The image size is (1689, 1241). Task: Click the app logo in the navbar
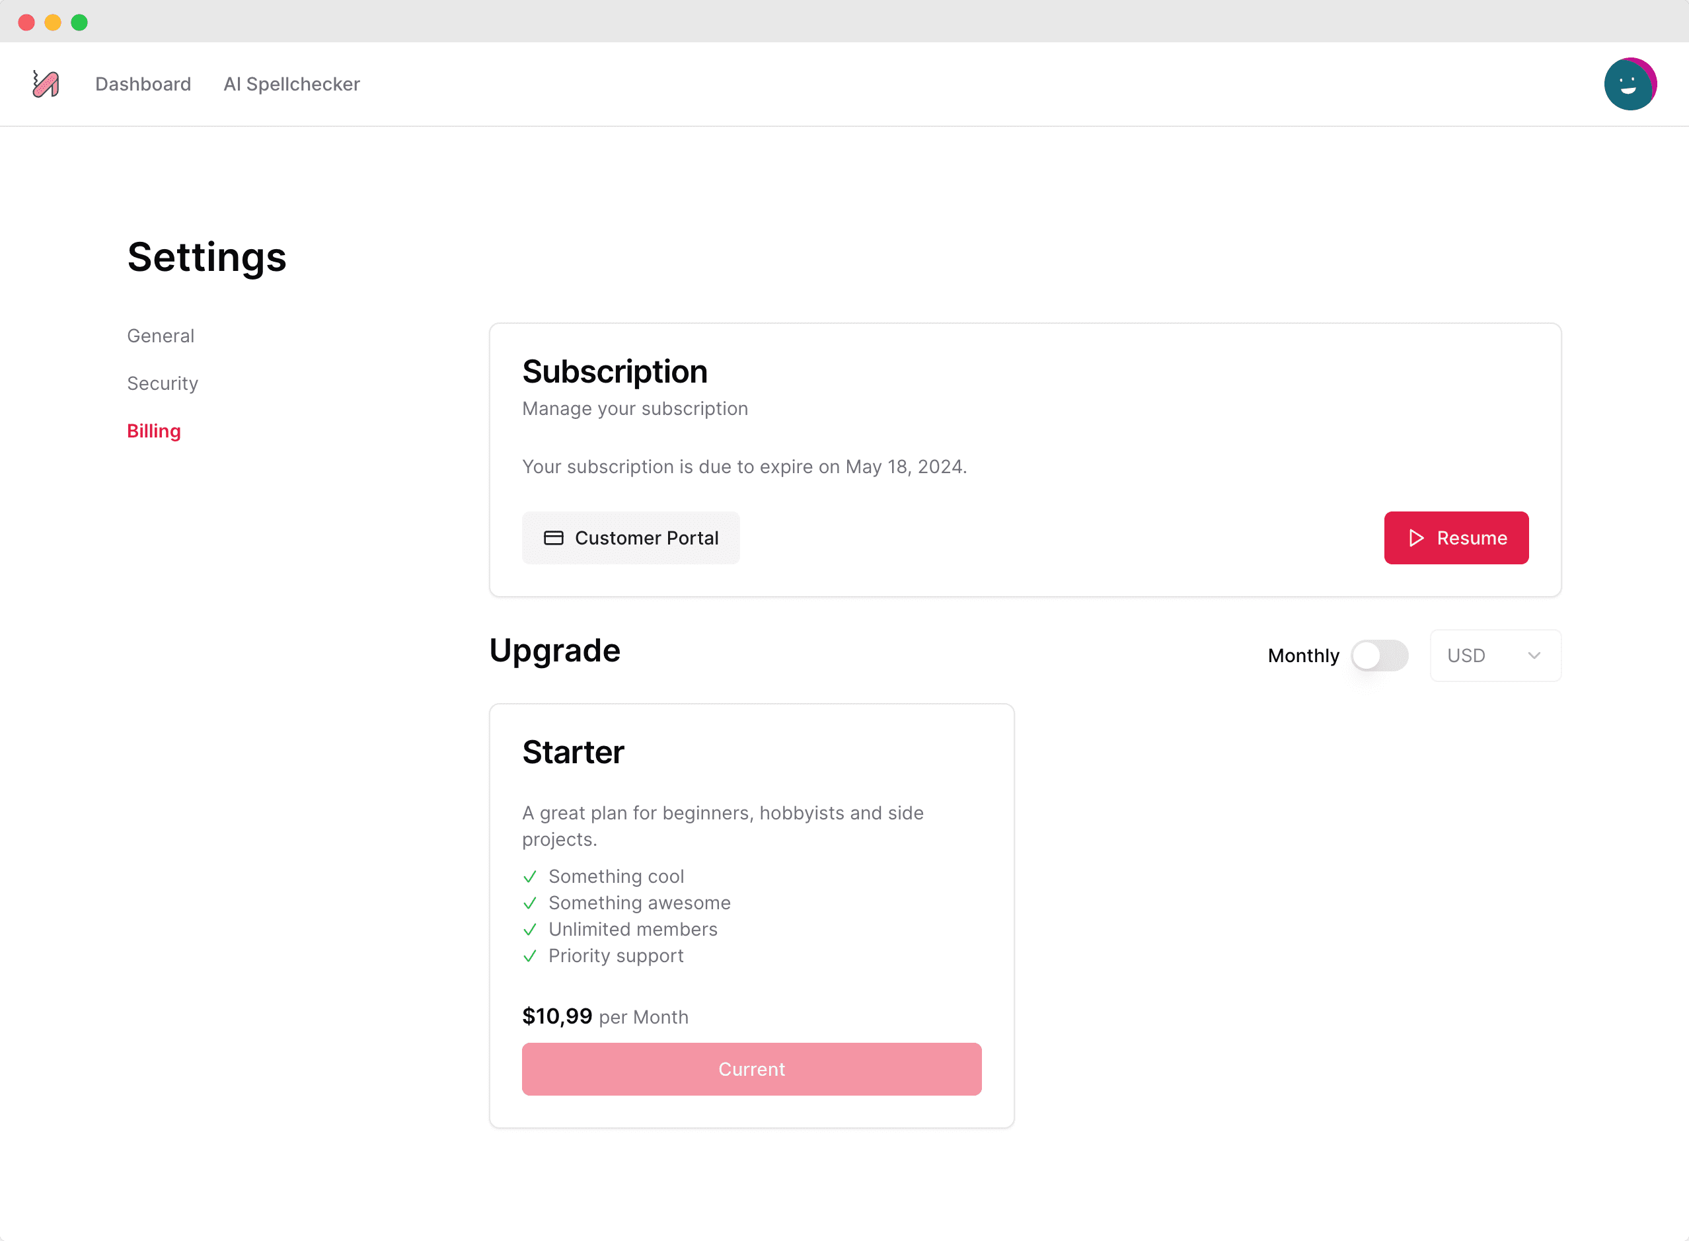46,84
